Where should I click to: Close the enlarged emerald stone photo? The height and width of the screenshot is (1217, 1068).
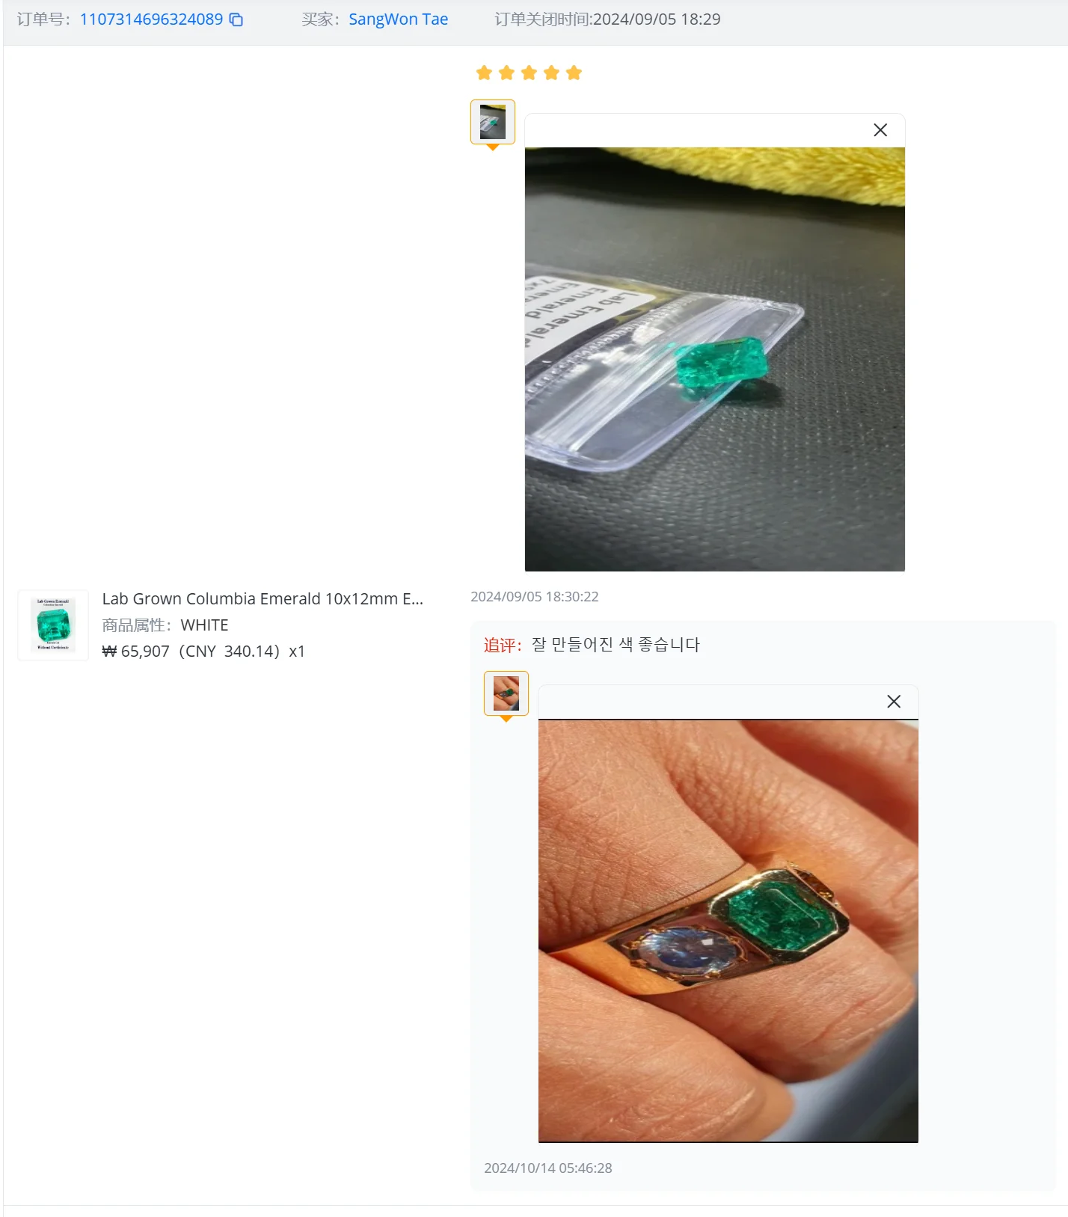pyautogui.click(x=880, y=130)
